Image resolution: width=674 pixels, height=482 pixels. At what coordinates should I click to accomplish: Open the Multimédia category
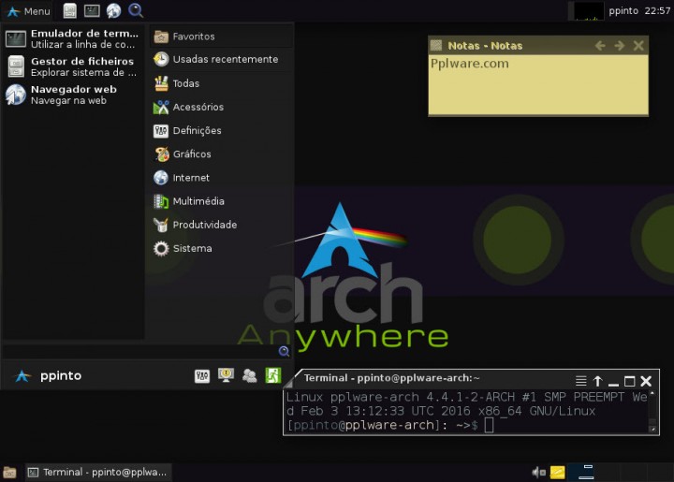pos(222,201)
